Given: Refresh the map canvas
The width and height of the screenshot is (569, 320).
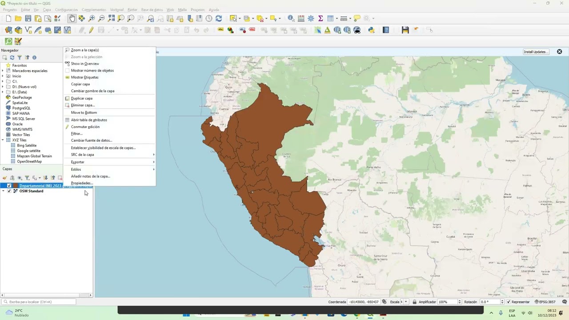Looking at the screenshot, I should tap(219, 18).
